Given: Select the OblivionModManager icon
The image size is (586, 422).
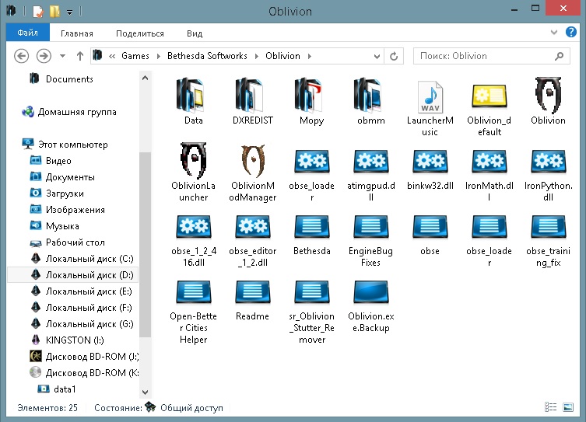Looking at the screenshot, I should pyautogui.click(x=252, y=172).
